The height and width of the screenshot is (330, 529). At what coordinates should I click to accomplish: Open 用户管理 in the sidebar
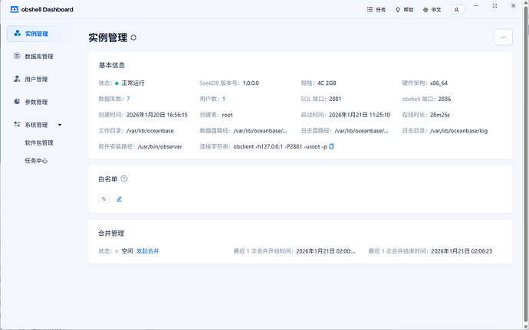tap(36, 79)
